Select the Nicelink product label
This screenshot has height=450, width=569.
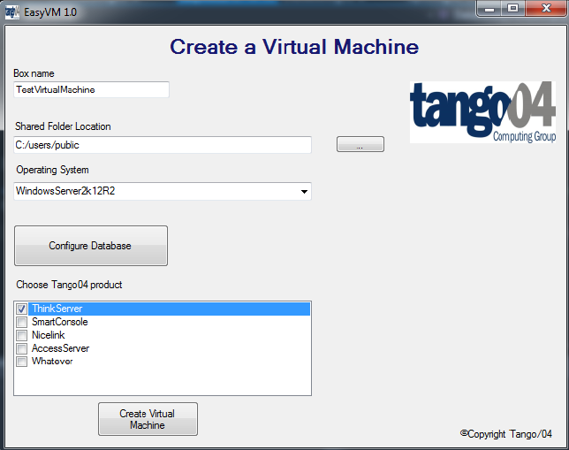(49, 335)
